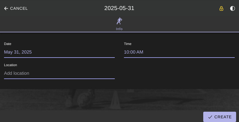239x122 pixels.
Task: Focus the Add location field
Action: 59,73
